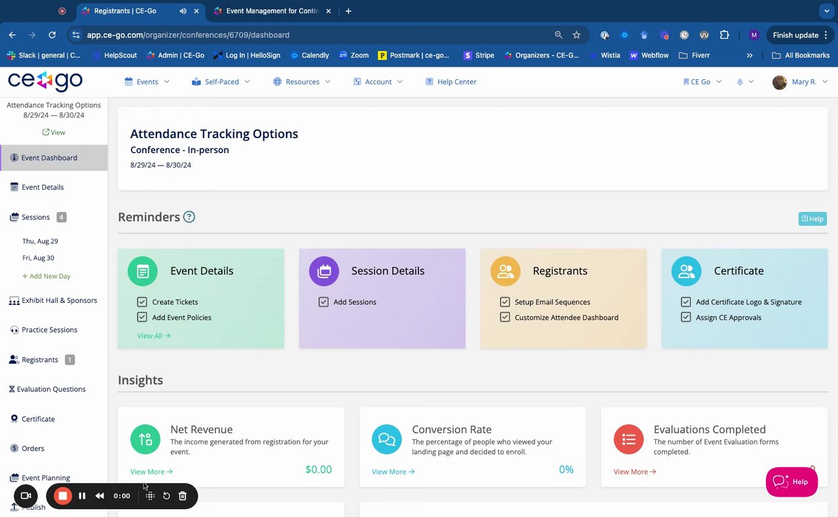The width and height of the screenshot is (838, 517).
Task: Toggle the Assign CE Approvals checkbox
Action: pyautogui.click(x=686, y=317)
